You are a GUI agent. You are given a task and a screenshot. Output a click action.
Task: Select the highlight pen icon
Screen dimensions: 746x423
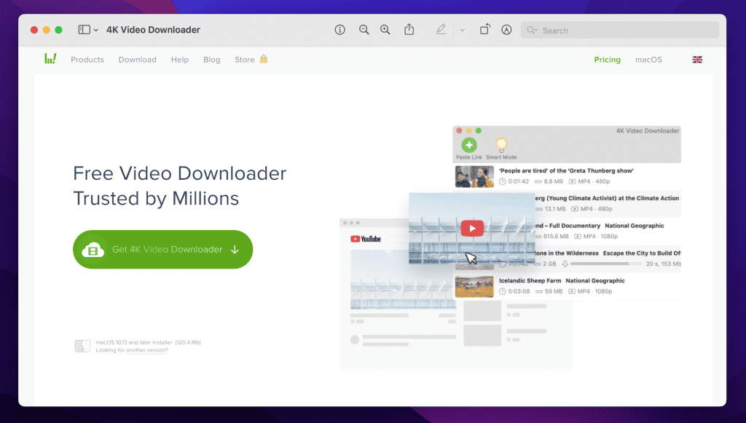coord(441,29)
